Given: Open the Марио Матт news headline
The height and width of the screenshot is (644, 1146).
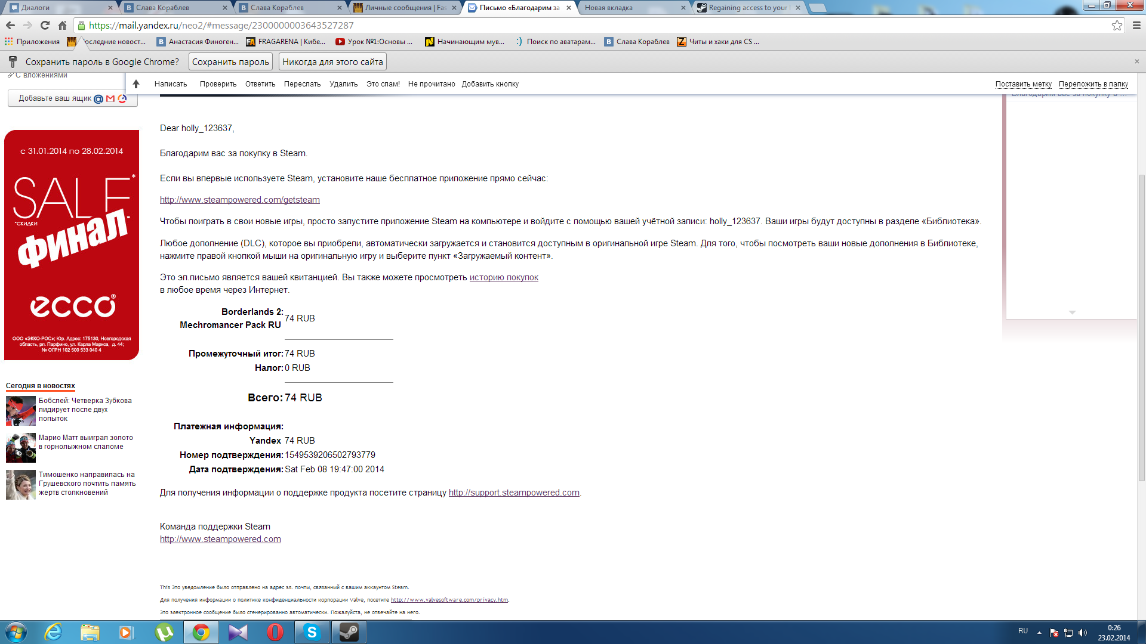Looking at the screenshot, I should (86, 442).
